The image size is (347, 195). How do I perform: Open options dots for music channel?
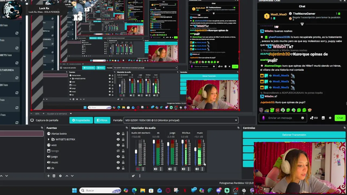click(x=202, y=169)
